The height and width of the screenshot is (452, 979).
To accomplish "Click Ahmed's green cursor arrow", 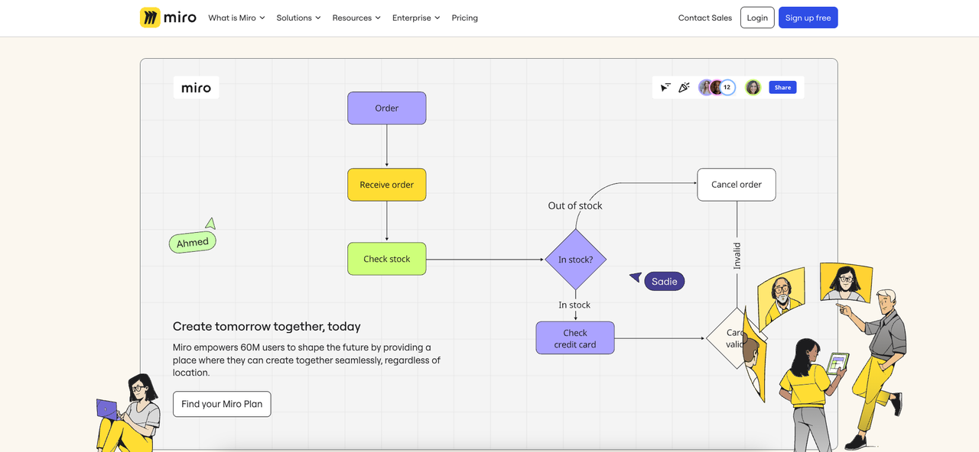I will [x=210, y=224].
